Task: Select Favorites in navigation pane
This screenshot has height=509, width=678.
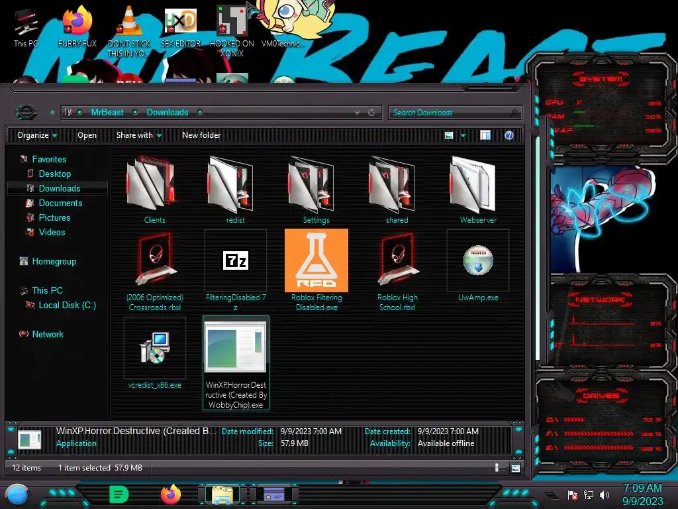Action: pos(49,159)
